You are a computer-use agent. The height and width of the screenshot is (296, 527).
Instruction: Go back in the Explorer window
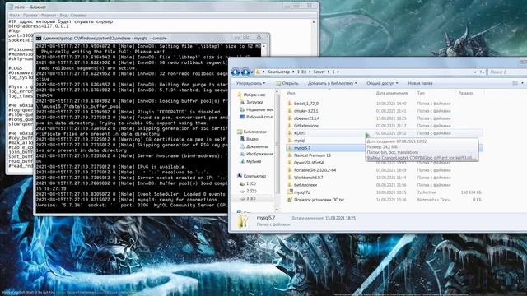point(236,72)
